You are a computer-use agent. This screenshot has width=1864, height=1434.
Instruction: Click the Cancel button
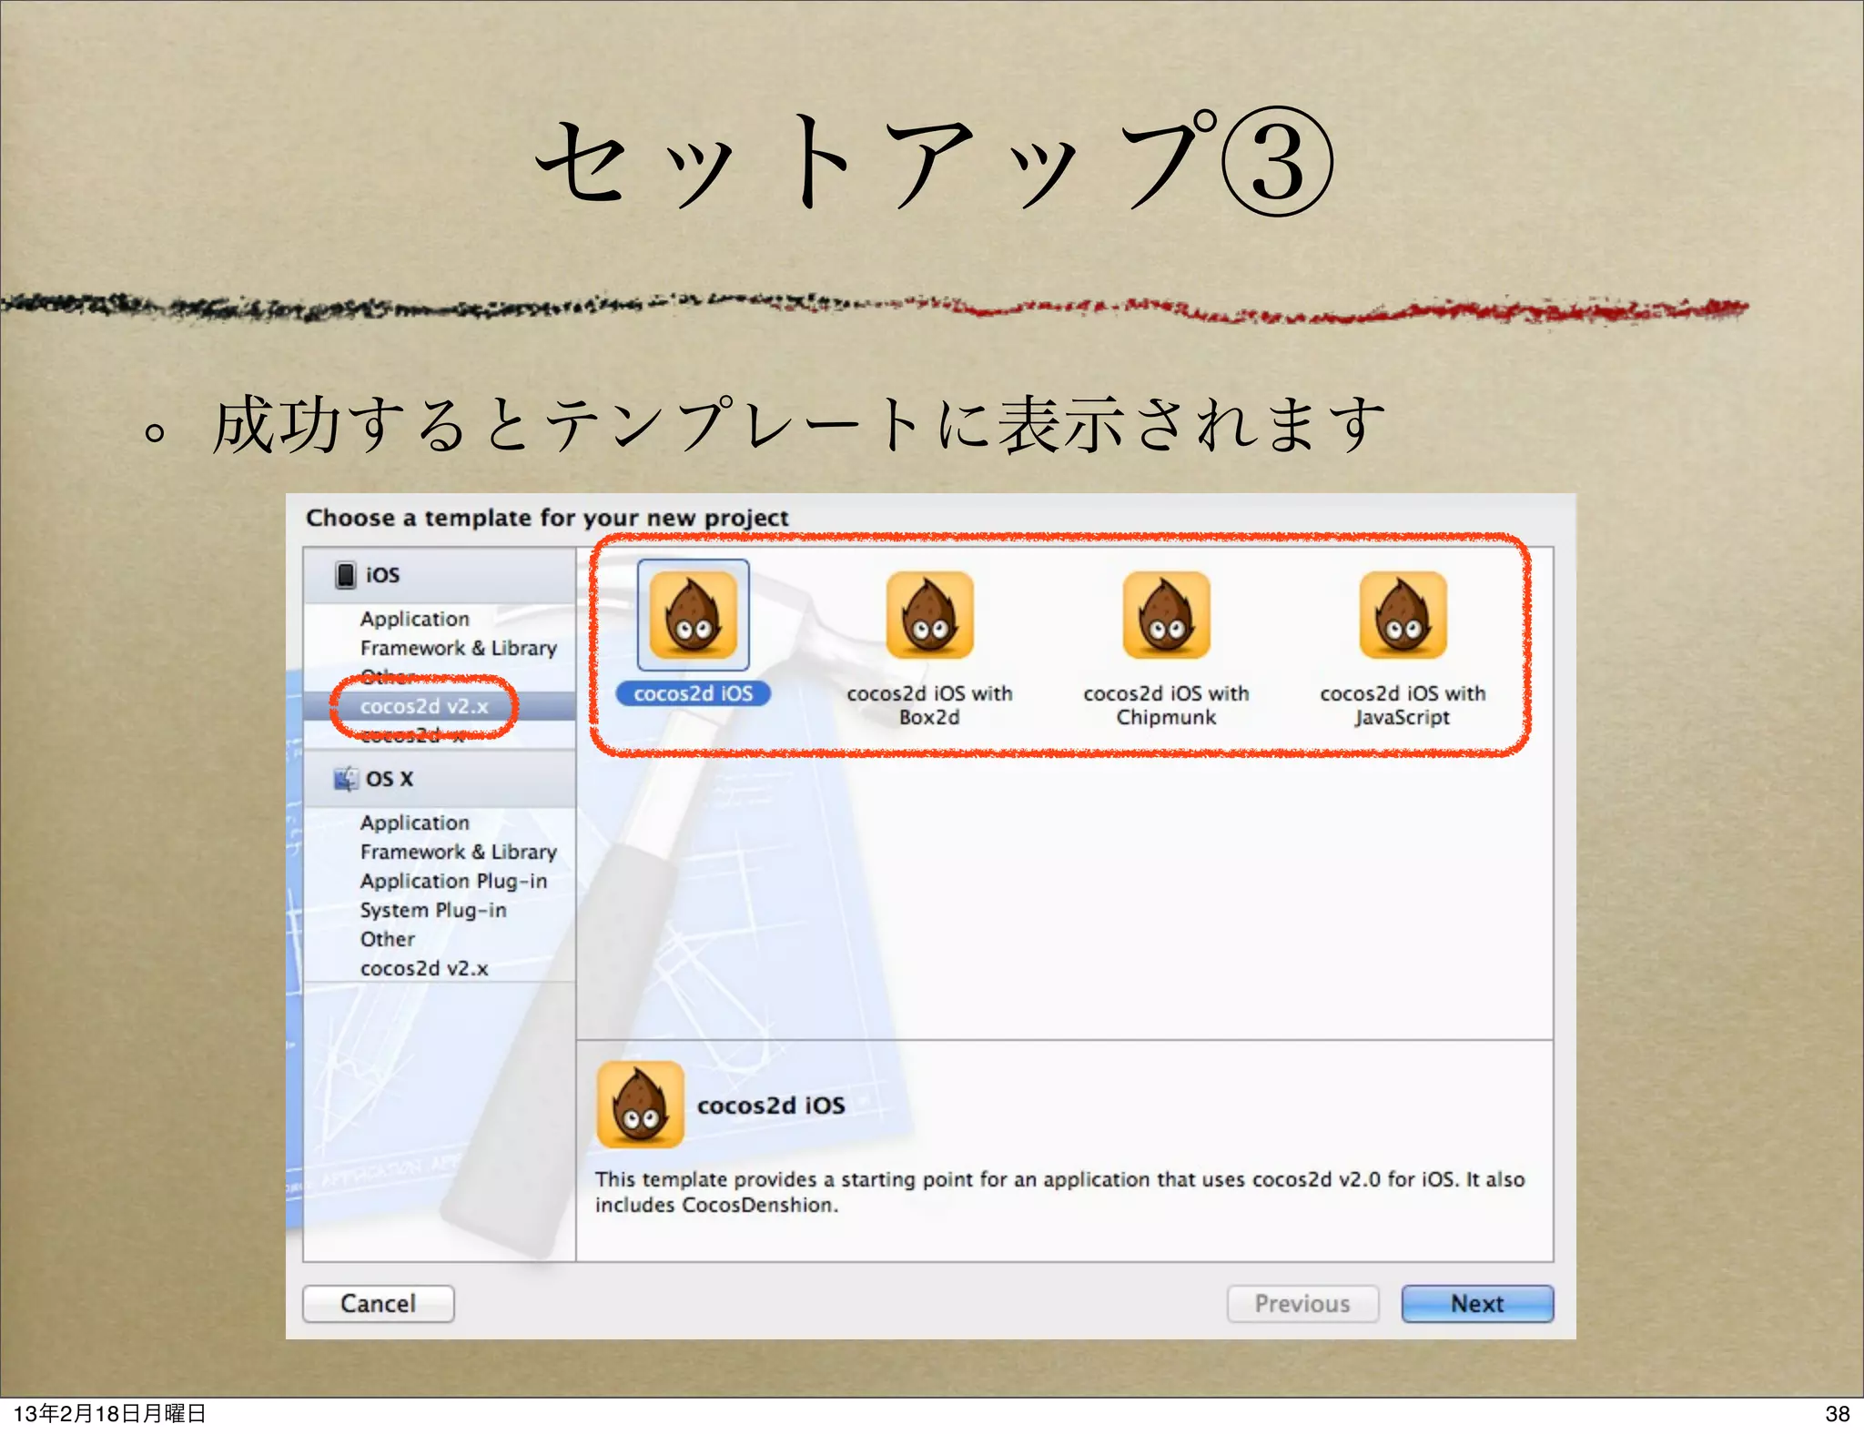click(379, 1304)
